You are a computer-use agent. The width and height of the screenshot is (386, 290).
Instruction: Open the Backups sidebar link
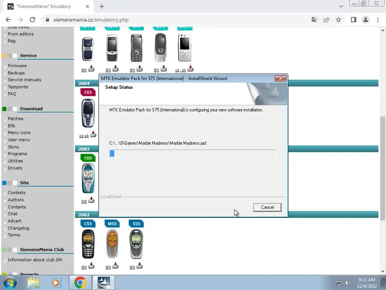[16, 73]
